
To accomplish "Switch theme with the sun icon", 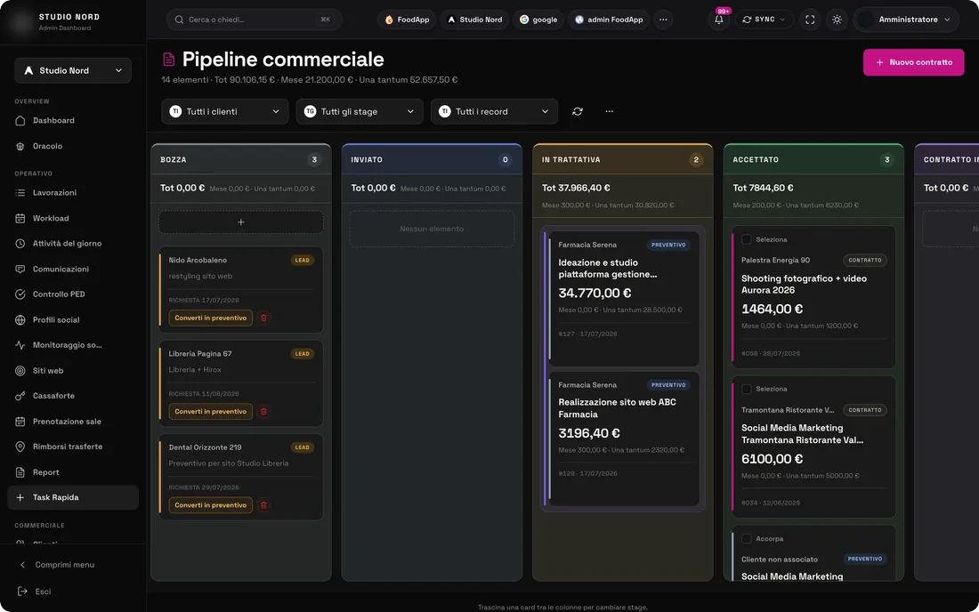I will (837, 20).
